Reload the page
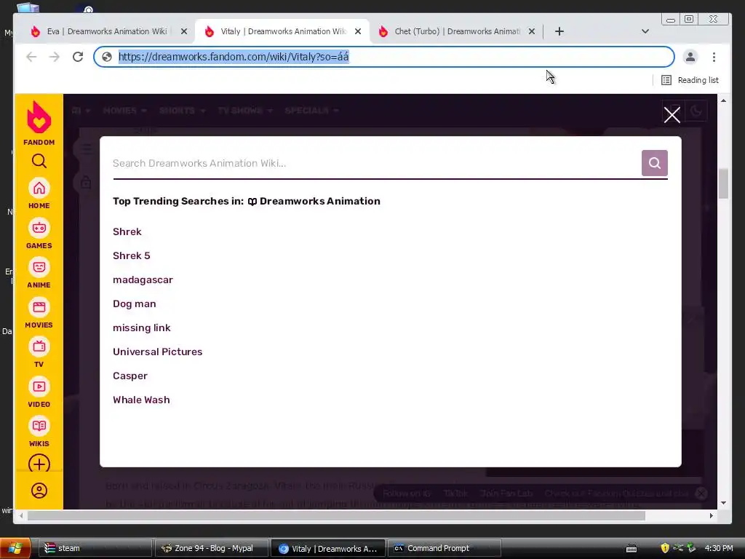The height and width of the screenshot is (559, 745). point(78,57)
